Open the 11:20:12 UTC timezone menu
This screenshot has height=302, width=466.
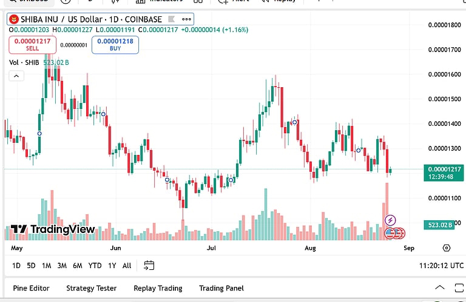(441, 266)
